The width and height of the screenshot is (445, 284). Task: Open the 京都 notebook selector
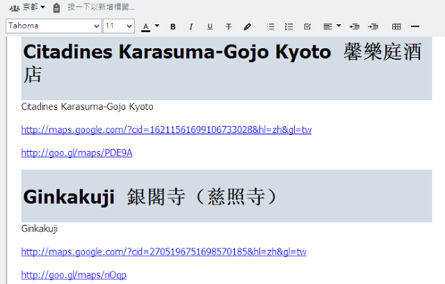(x=28, y=7)
